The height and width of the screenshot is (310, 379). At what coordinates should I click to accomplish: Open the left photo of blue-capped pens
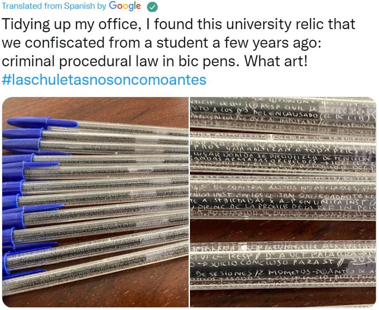tap(95, 202)
